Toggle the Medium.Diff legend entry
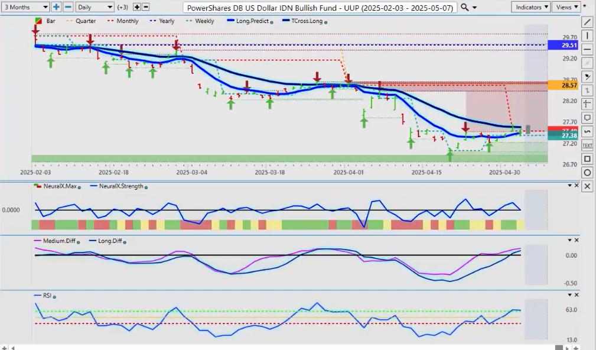Screen dimensions: 596x350 (55, 241)
